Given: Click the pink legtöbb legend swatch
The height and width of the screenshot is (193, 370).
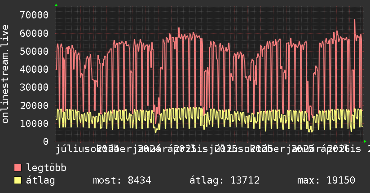Looking at the screenshot, I should coord(18,168).
